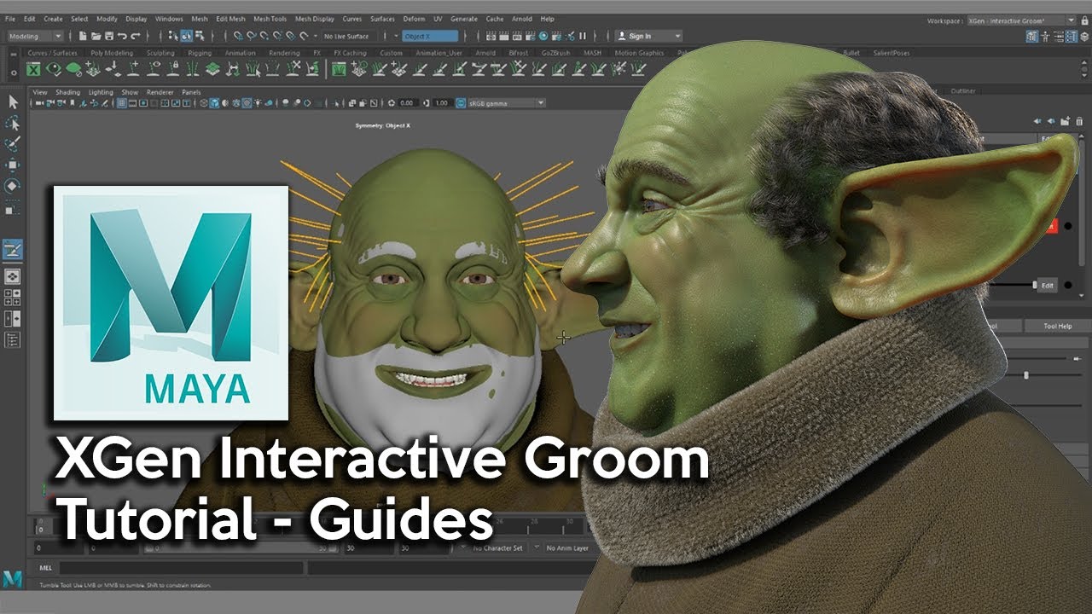
Task: Click the MEL script language label
Action: click(45, 567)
